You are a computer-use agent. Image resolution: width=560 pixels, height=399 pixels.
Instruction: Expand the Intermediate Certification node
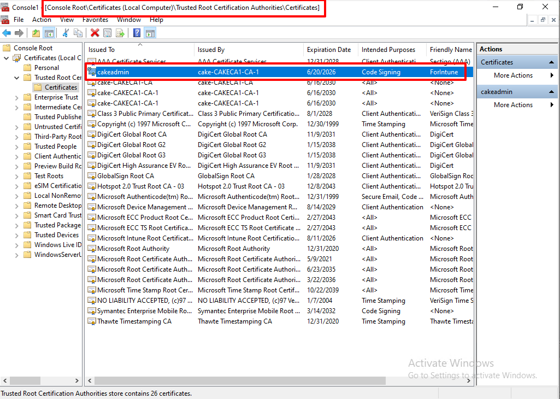pos(17,107)
